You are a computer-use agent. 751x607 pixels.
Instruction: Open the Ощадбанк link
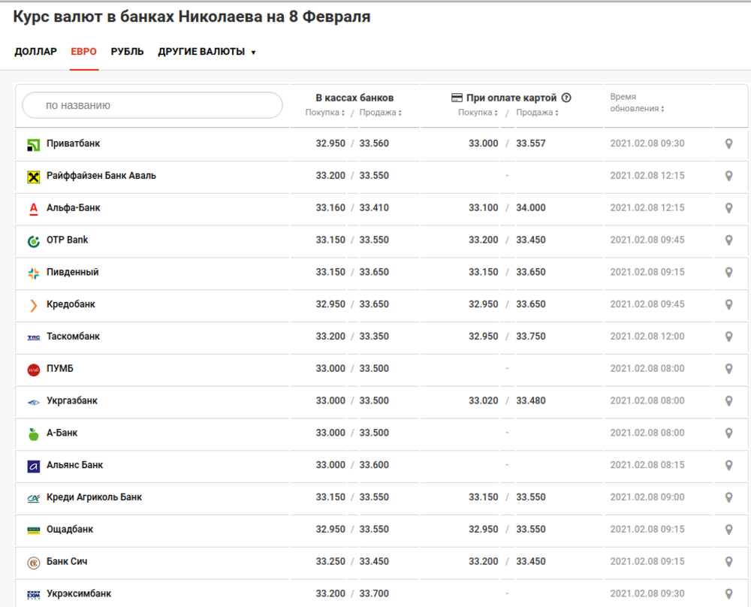tap(69, 530)
